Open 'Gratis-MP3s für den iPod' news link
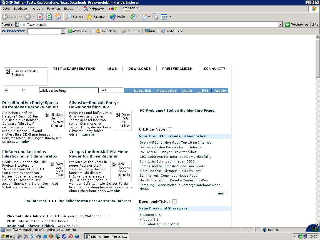 175,142
